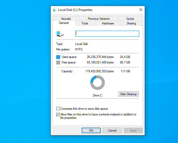
Task: Uncheck Allow files to have contents indexed
Action: (x=58, y=114)
